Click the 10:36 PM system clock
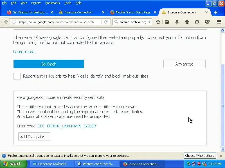The width and height of the screenshot is (225, 168). tap(215, 164)
